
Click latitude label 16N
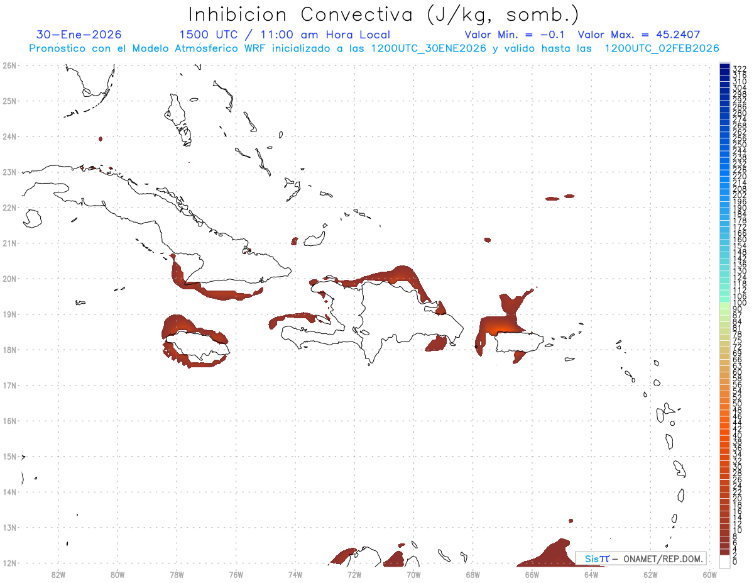(9, 421)
